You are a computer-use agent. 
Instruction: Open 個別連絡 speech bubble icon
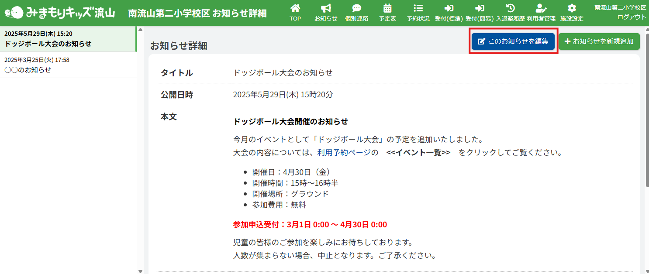[356, 9]
